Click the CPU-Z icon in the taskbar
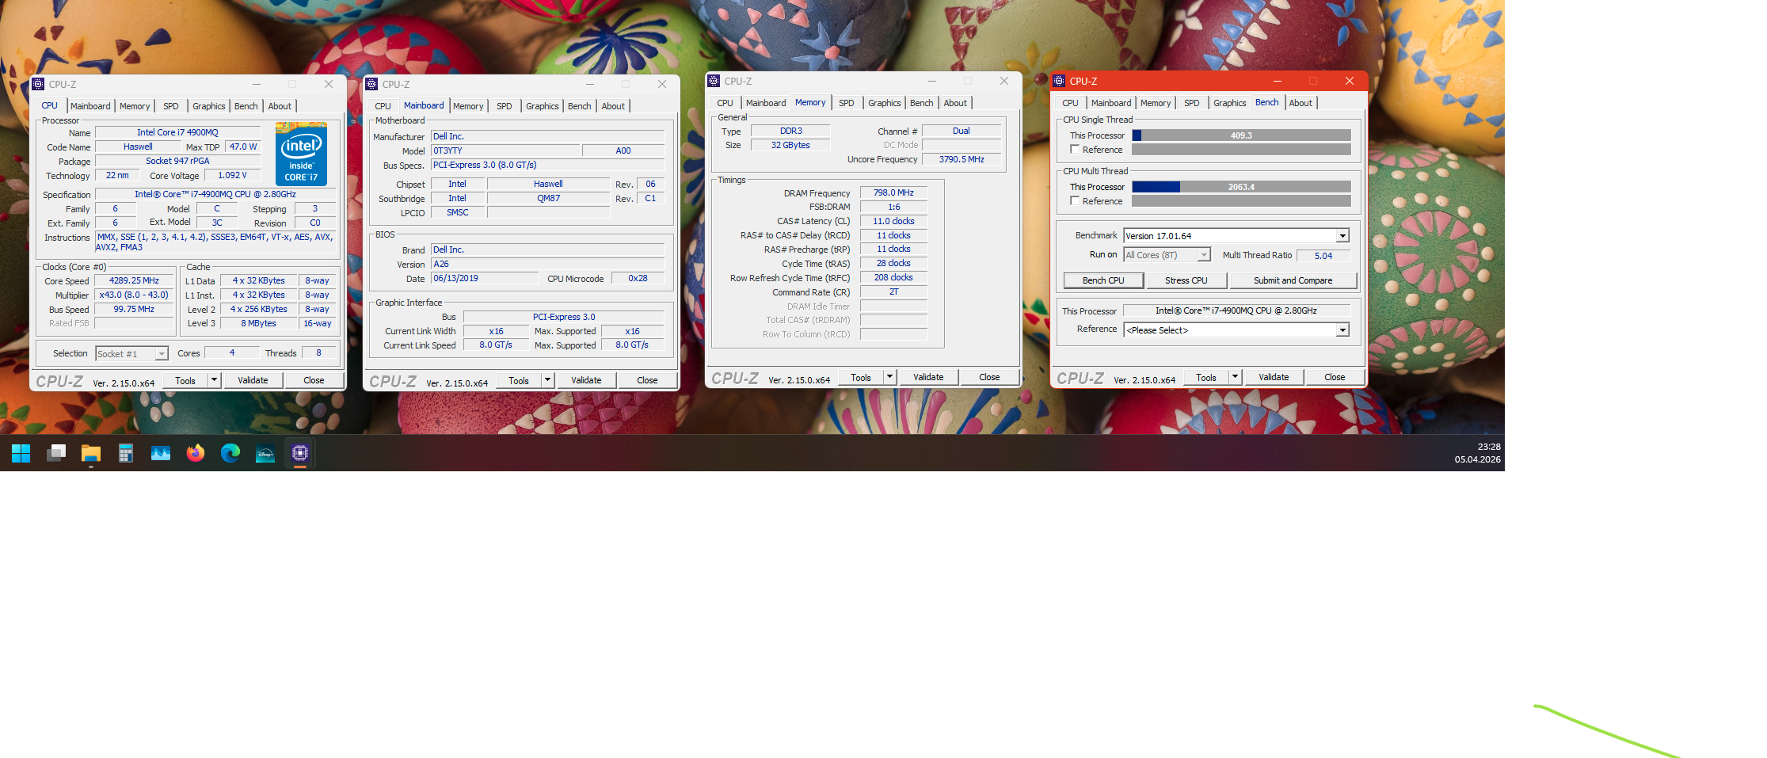 pos(300,453)
